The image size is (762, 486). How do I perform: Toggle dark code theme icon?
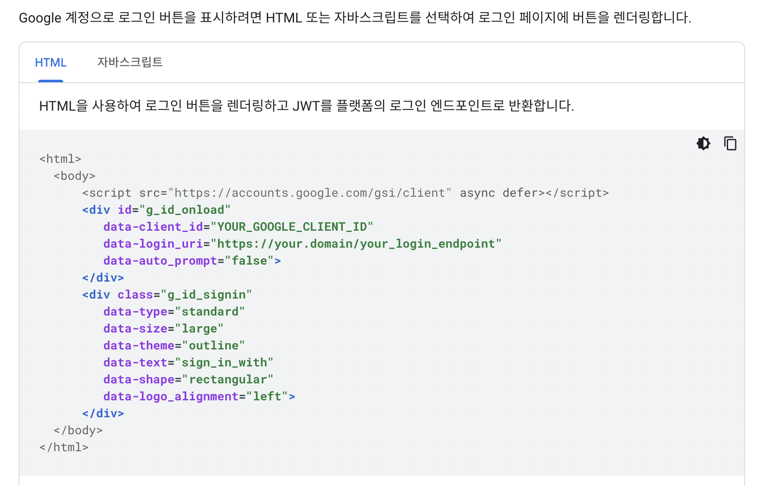(x=703, y=143)
